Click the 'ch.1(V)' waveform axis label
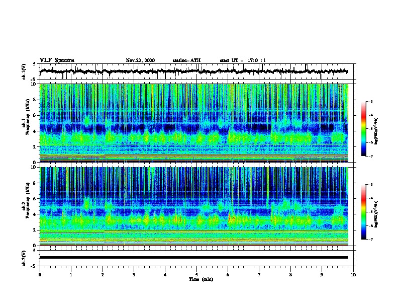This screenshot has width=398, height=308. [24, 71]
